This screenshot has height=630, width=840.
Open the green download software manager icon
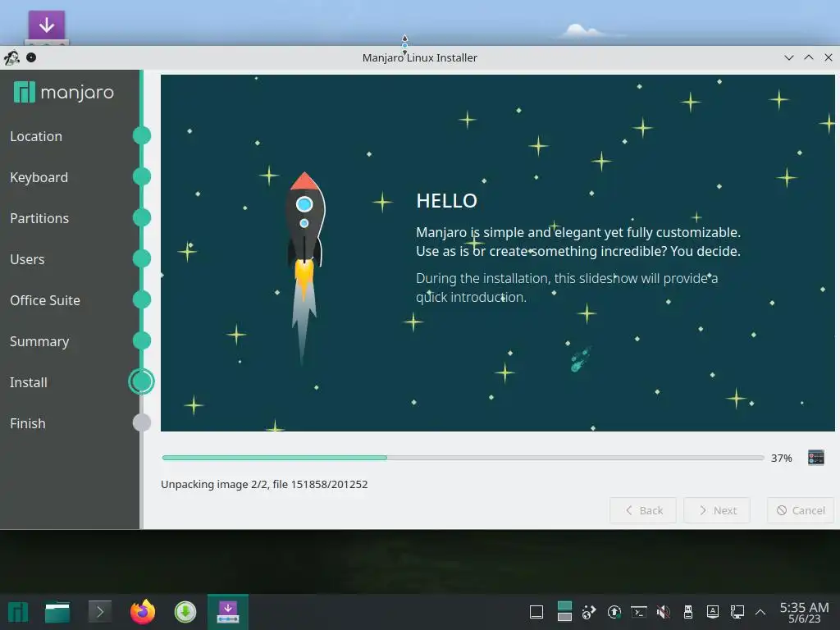[x=185, y=612]
